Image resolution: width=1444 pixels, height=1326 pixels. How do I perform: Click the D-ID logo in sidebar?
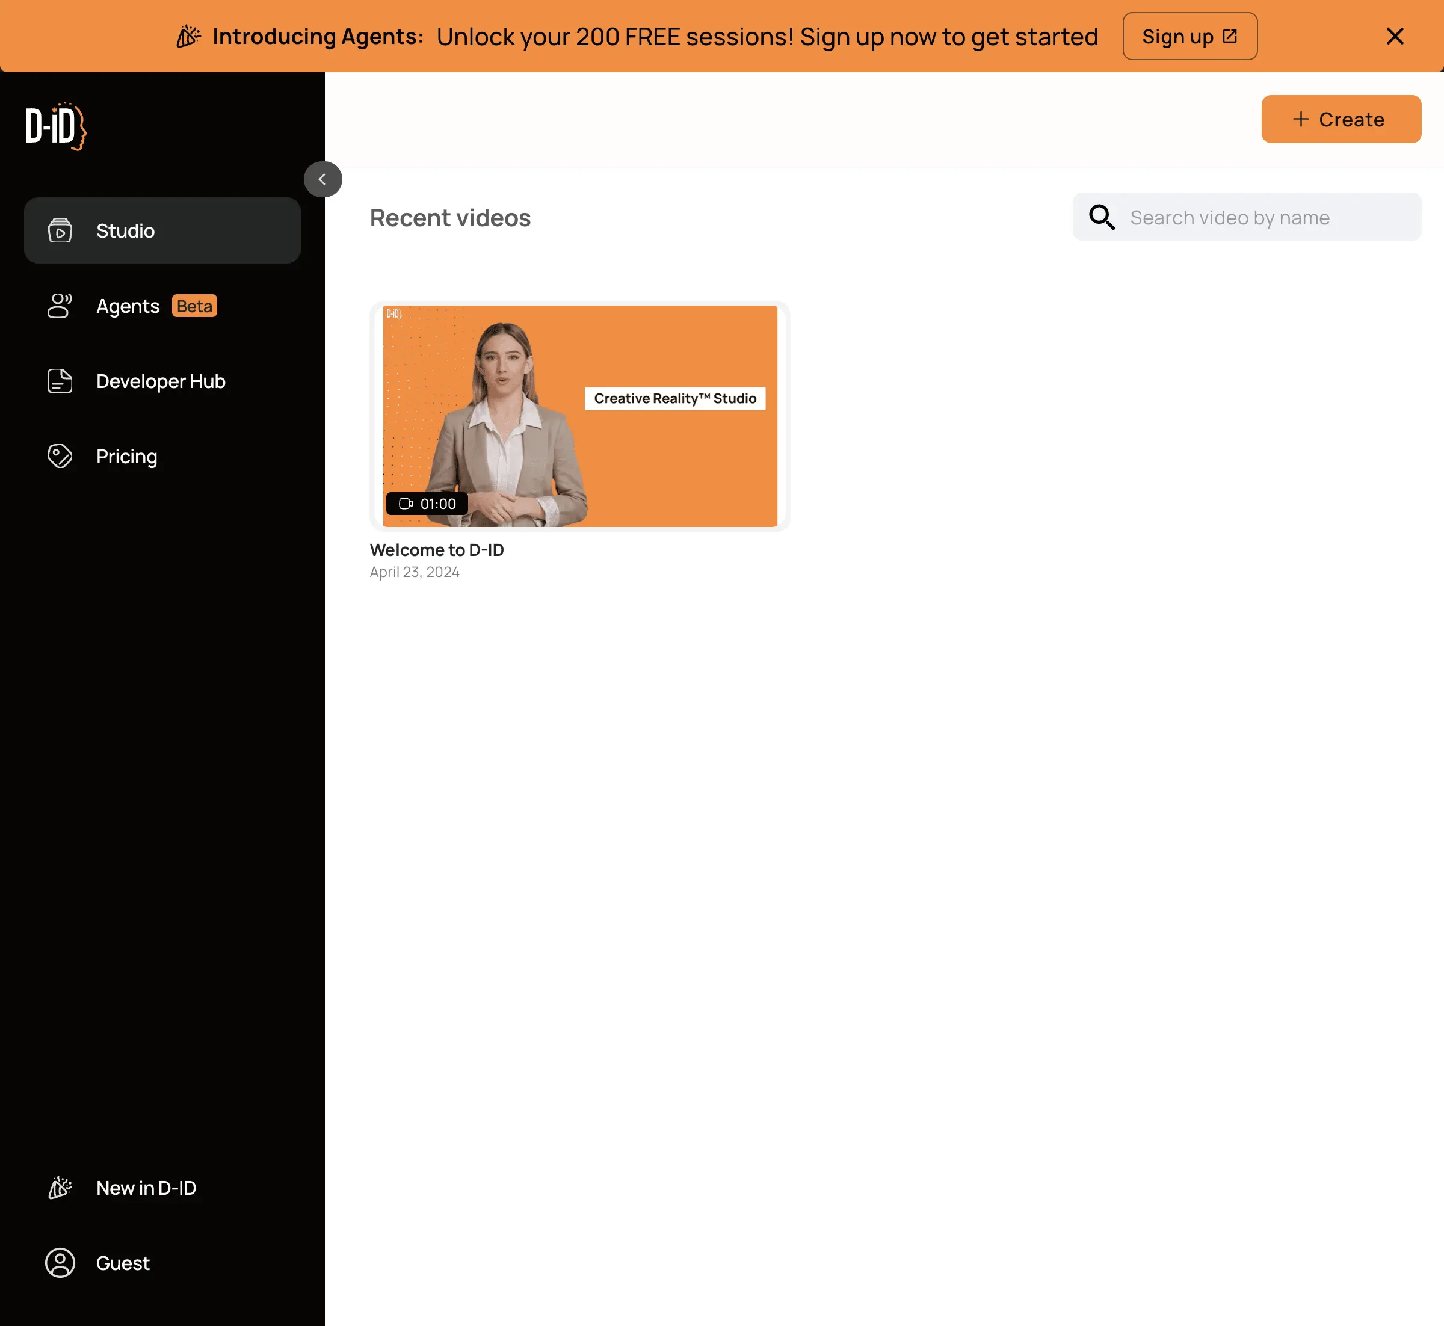tap(56, 126)
